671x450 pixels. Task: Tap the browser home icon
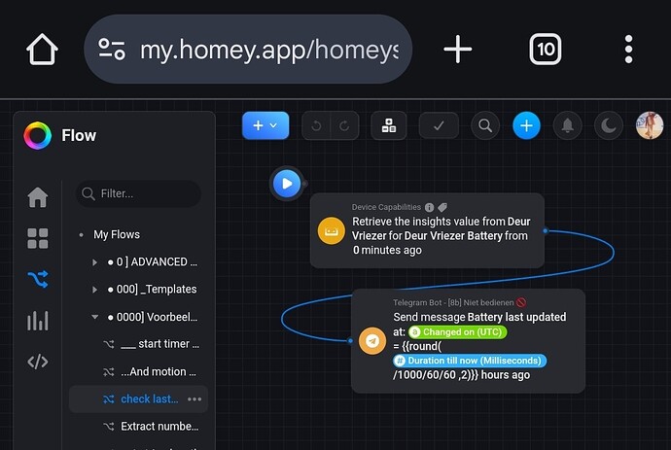(42, 50)
